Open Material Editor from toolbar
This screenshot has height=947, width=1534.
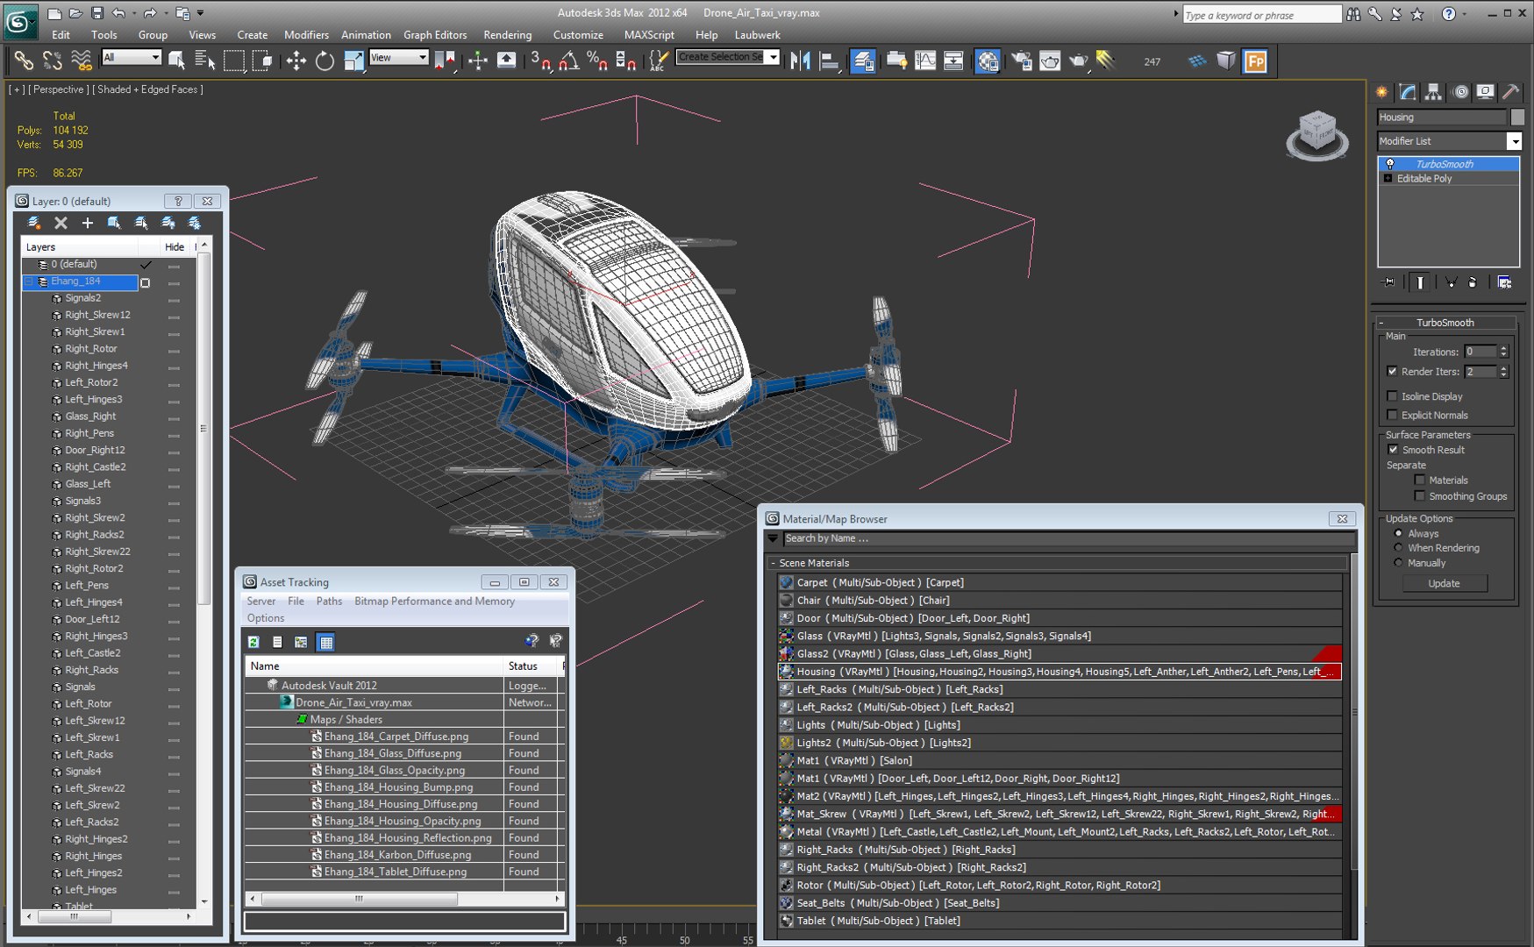(x=988, y=61)
